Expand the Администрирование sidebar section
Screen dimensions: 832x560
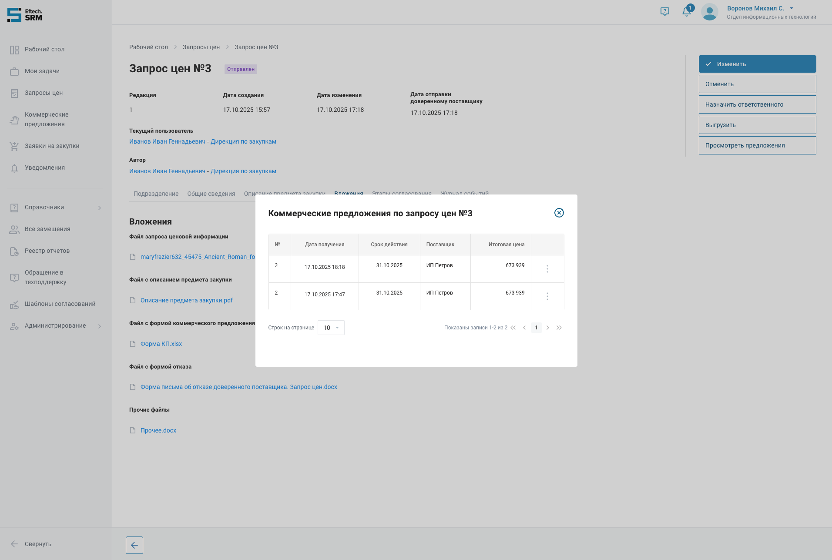pyautogui.click(x=100, y=326)
